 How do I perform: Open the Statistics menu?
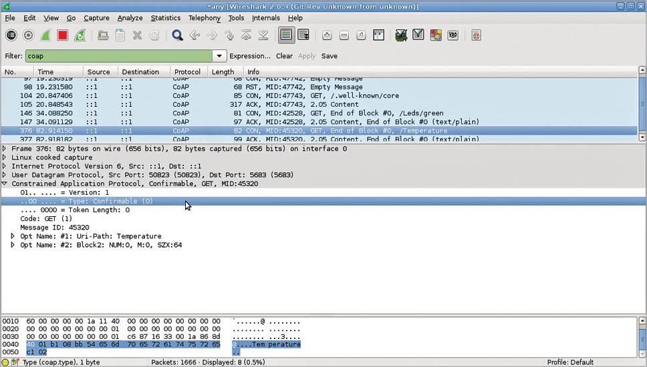tap(165, 18)
